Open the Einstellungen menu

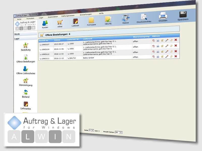(86, 15)
